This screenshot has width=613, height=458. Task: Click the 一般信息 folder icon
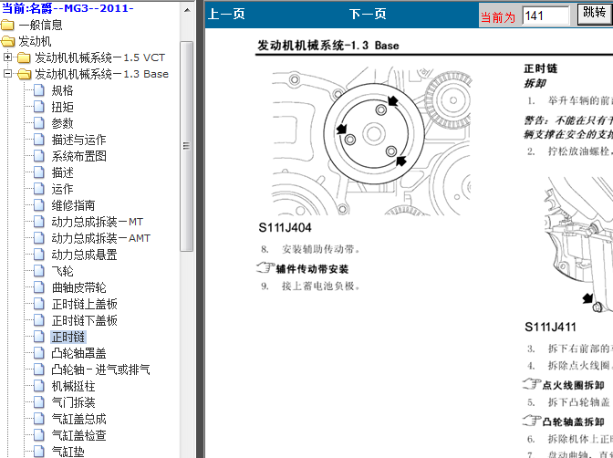[7, 25]
